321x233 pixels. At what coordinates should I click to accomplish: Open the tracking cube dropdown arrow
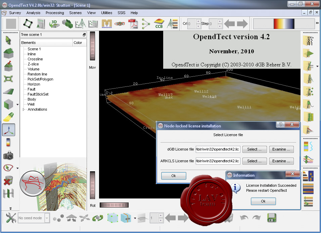(135, 218)
